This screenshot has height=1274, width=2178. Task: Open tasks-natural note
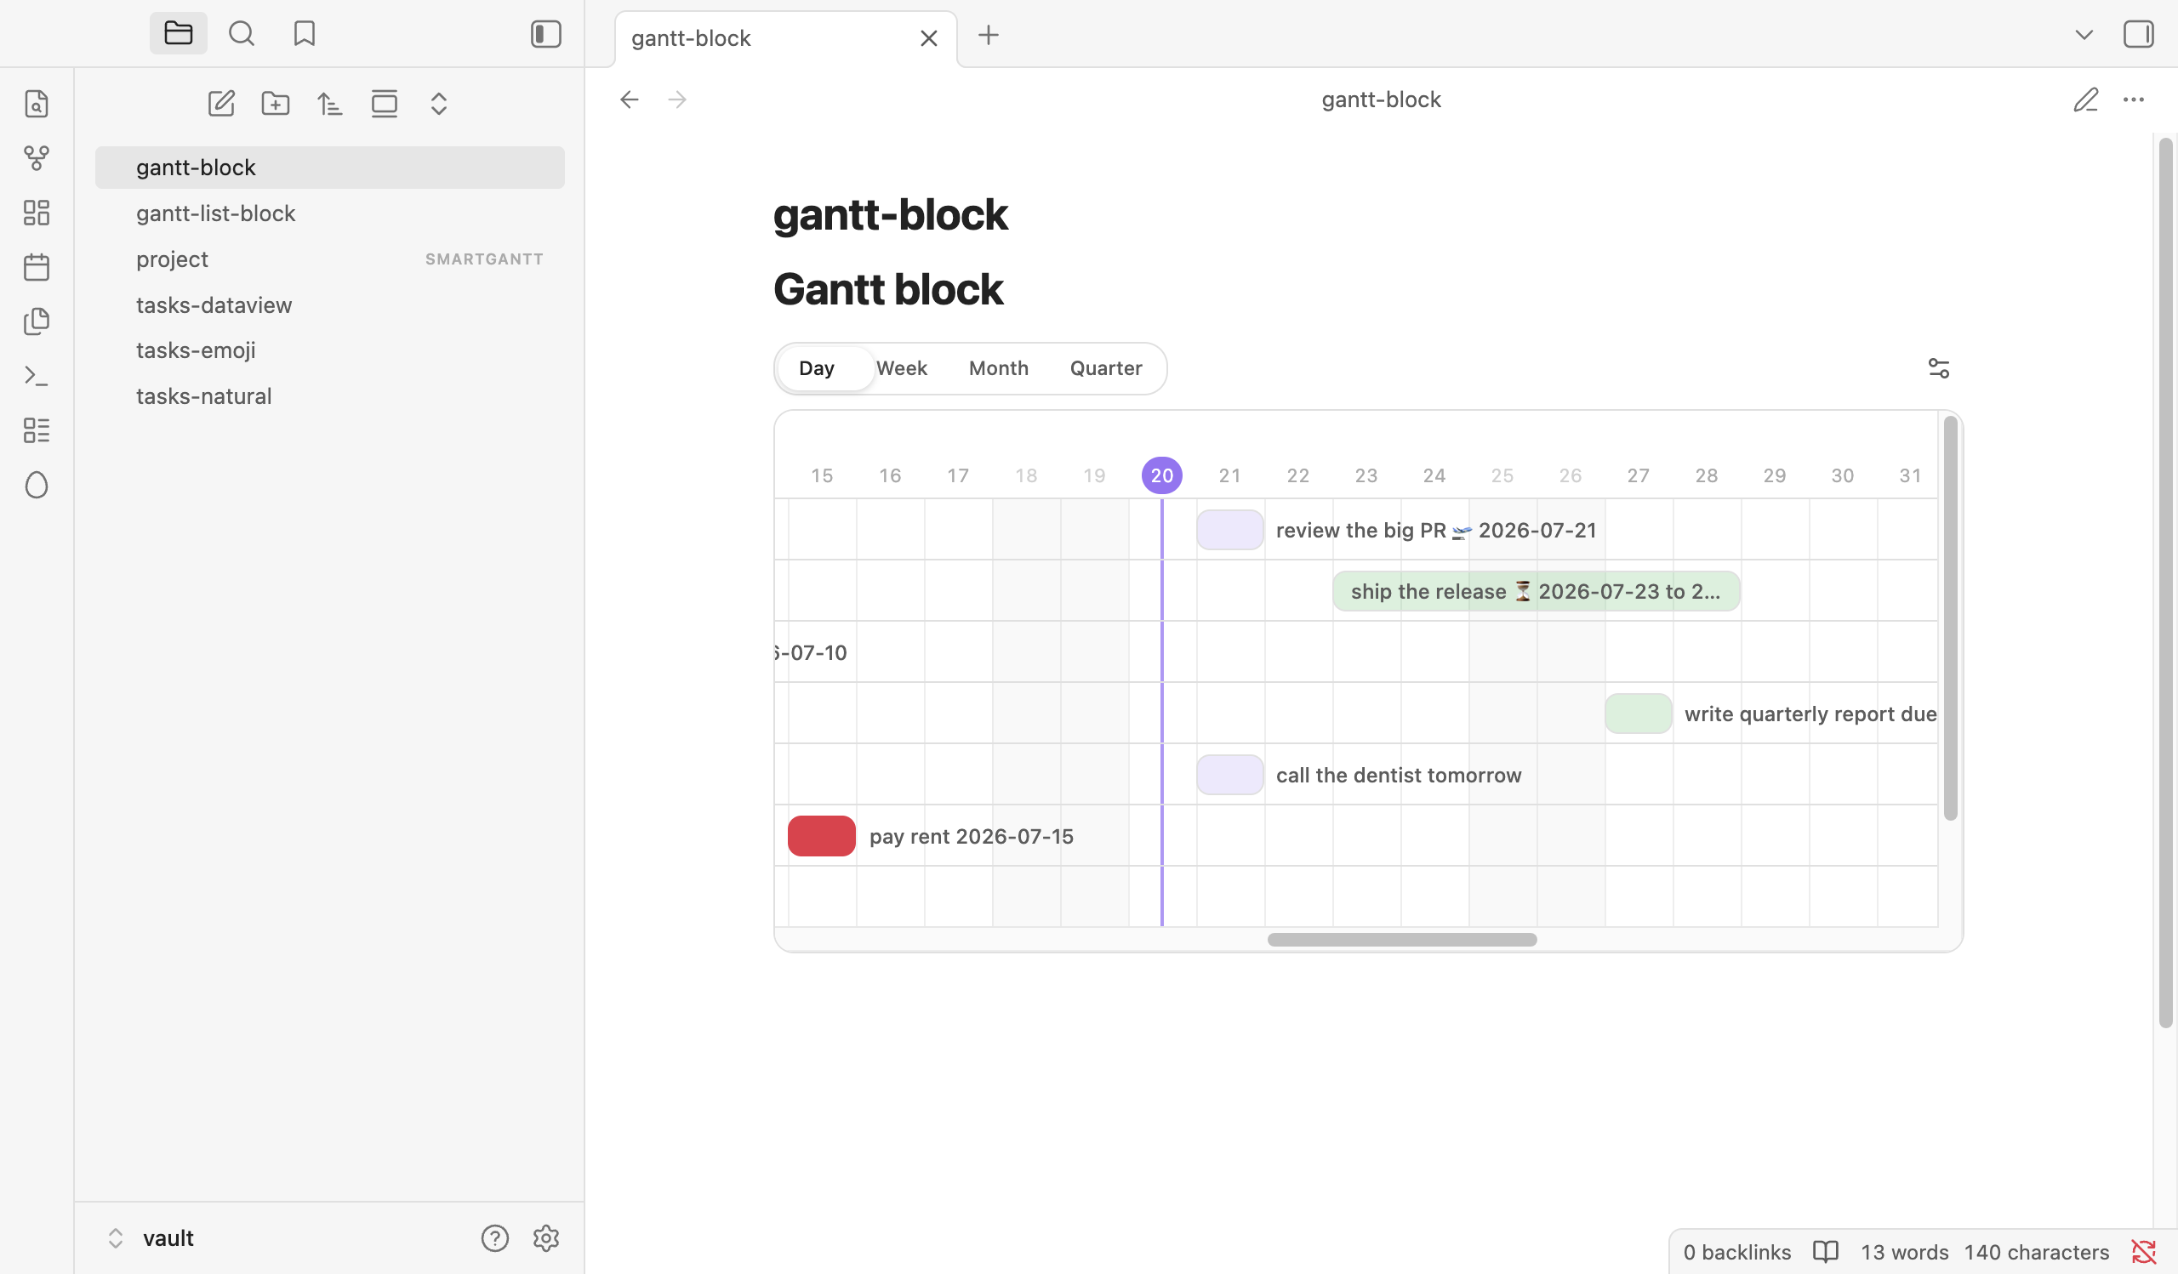coord(329,396)
